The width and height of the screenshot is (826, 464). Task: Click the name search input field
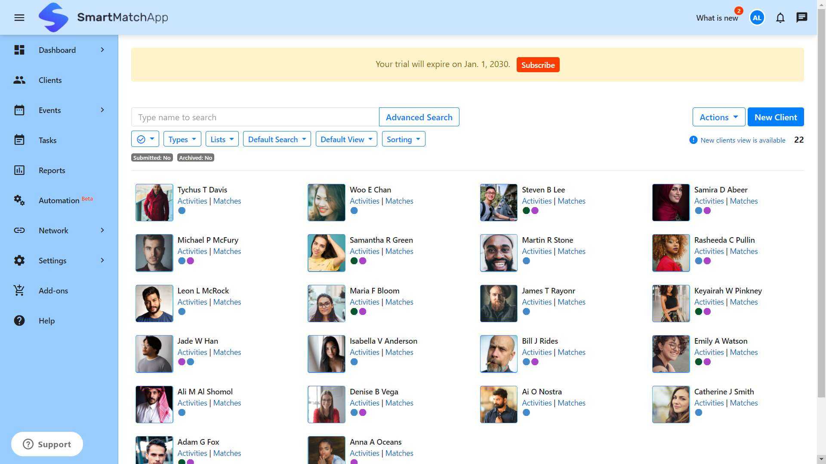255,117
